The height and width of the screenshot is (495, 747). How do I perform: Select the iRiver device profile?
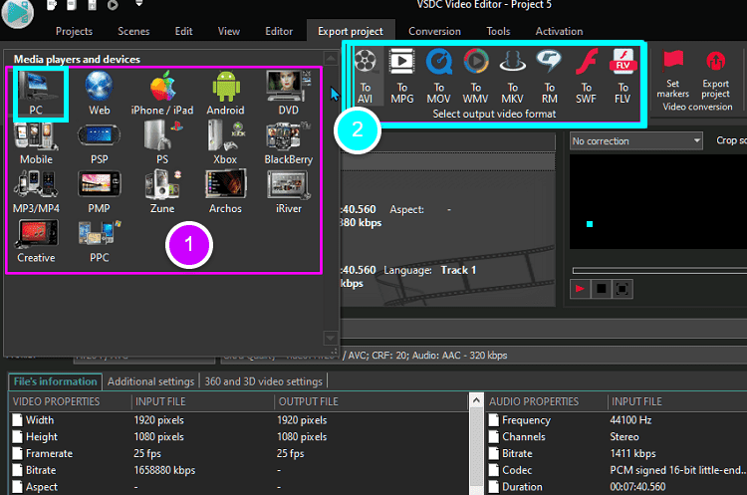pyautogui.click(x=288, y=192)
